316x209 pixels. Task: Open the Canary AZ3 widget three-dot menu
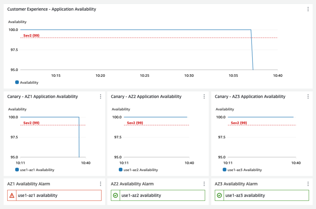coord(308,96)
